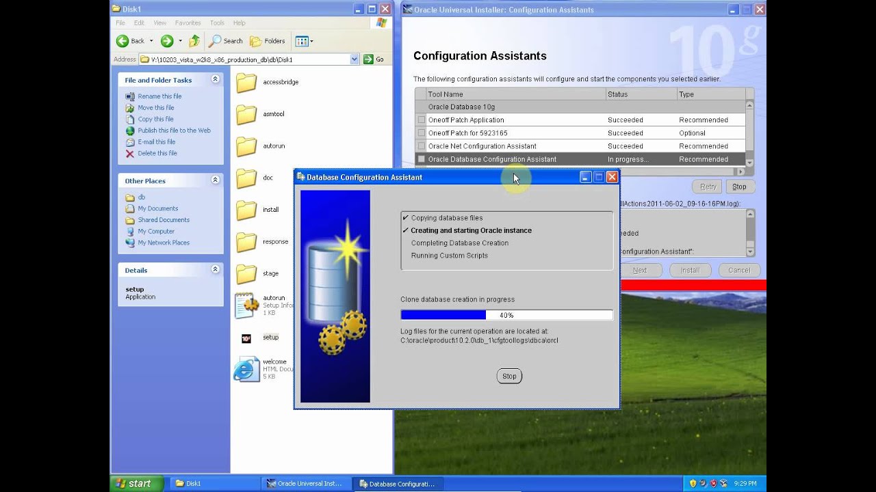Open the Back button history dropdown arrow
This screenshot has width=876, height=492.
tap(151, 41)
